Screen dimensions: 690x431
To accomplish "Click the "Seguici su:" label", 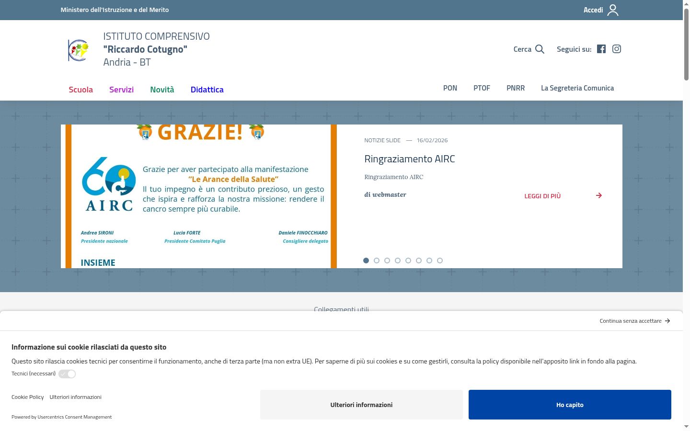I will point(574,49).
